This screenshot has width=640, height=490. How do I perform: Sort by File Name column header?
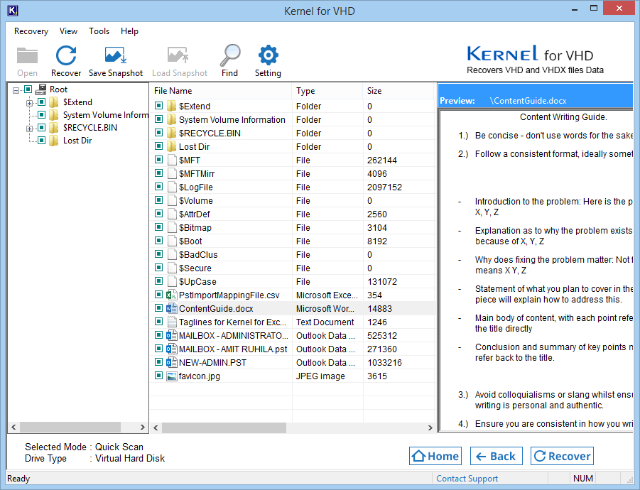(220, 91)
